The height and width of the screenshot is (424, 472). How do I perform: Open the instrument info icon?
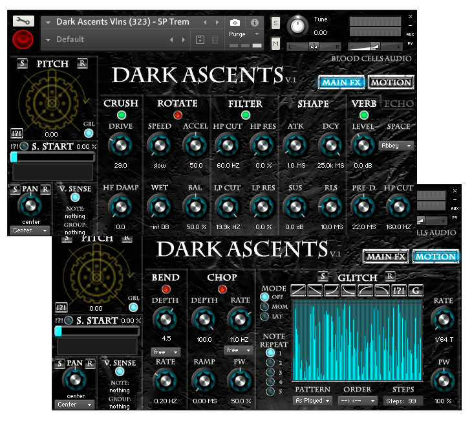click(x=255, y=22)
